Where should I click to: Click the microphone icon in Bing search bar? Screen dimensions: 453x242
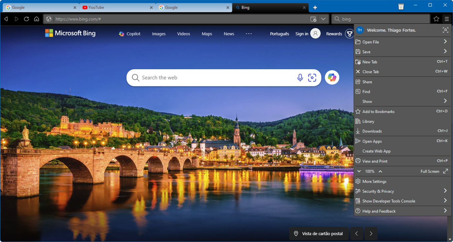point(300,77)
